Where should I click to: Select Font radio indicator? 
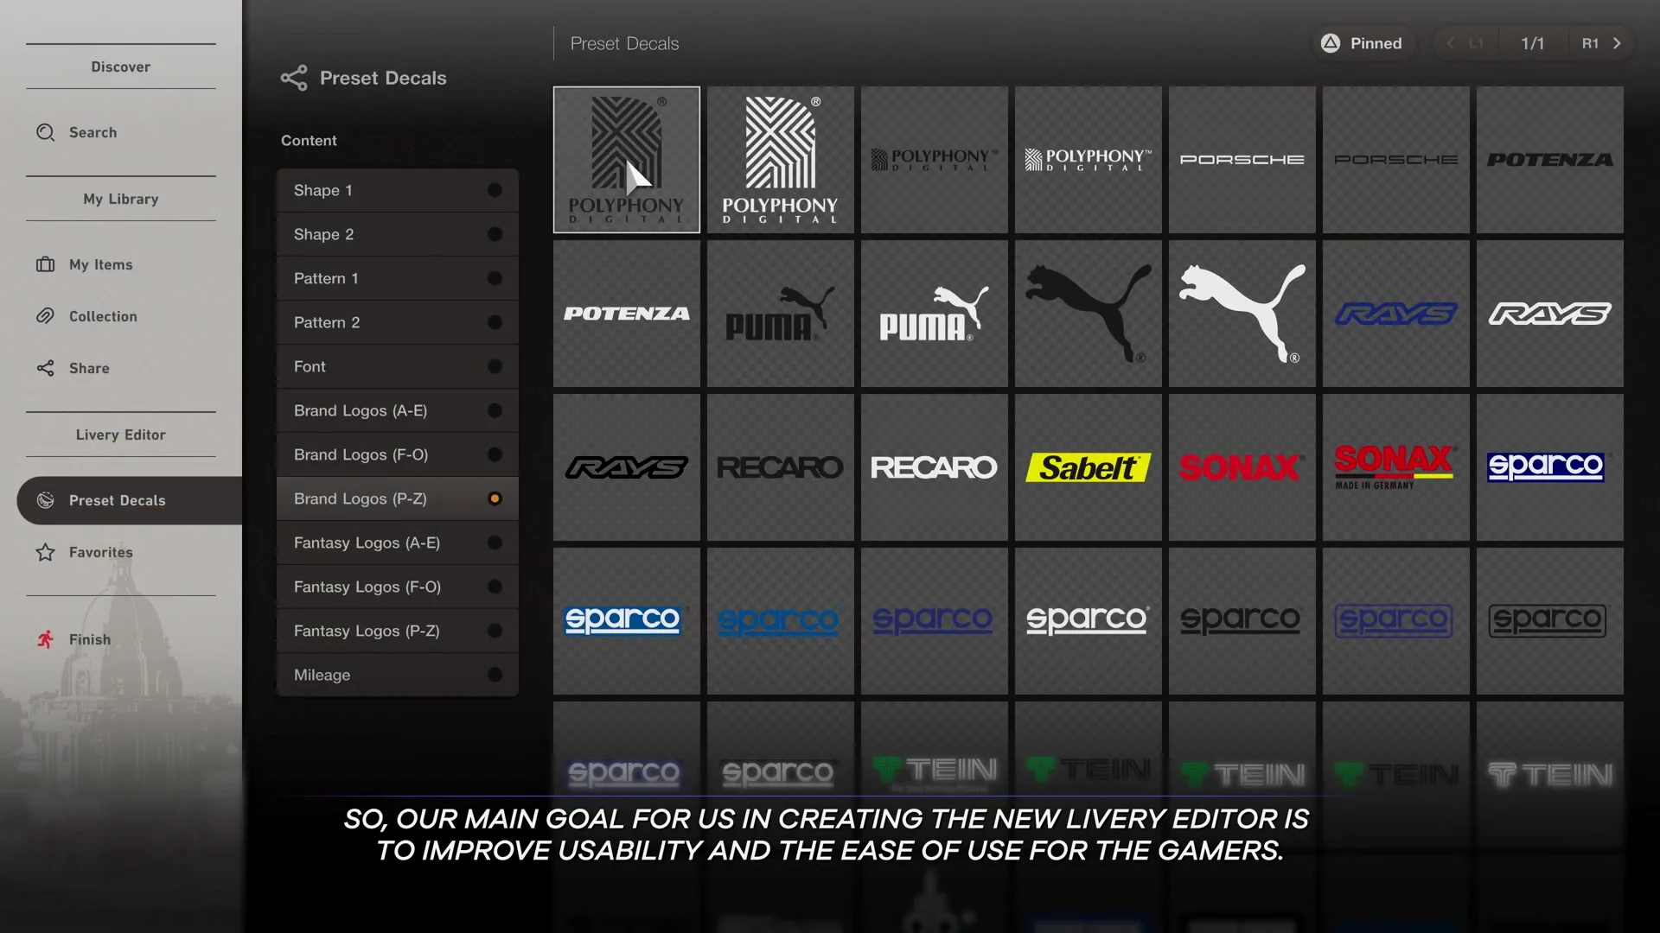tap(495, 366)
